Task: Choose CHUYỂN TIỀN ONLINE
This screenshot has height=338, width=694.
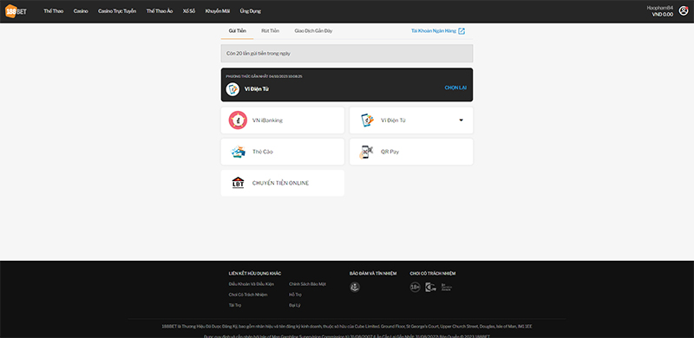Action: coord(283,183)
